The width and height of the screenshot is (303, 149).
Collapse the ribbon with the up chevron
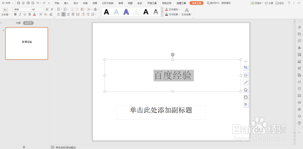click(299, 3)
